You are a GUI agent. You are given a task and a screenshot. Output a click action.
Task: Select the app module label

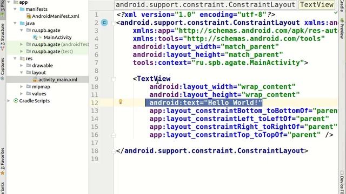pyautogui.click(x=23, y=2)
